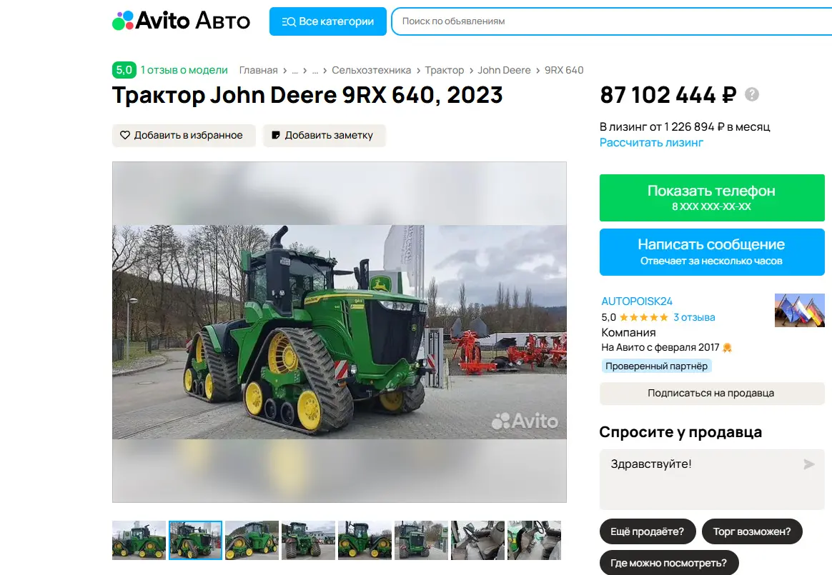Viewport: 832px width, 575px height.
Task: Click the Проверенный партнёр badge
Action: point(656,366)
